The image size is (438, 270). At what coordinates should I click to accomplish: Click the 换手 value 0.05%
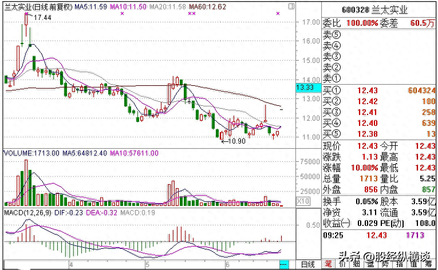tap(367, 201)
